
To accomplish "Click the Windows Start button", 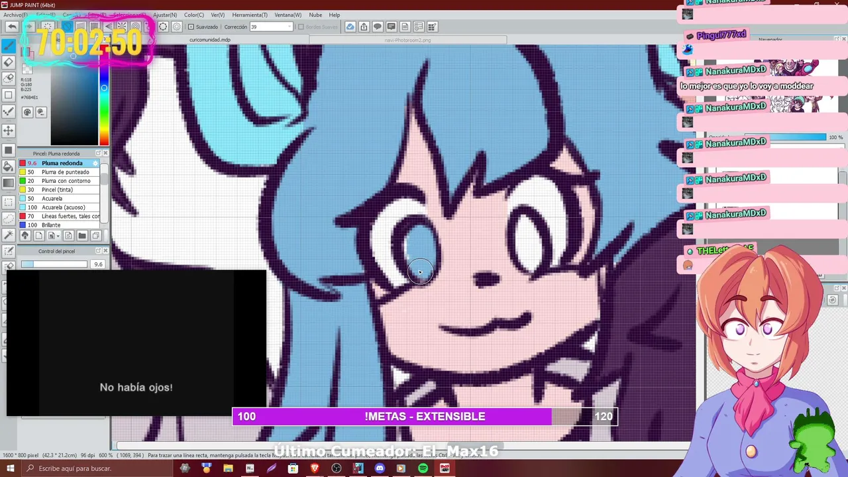I will (11, 468).
